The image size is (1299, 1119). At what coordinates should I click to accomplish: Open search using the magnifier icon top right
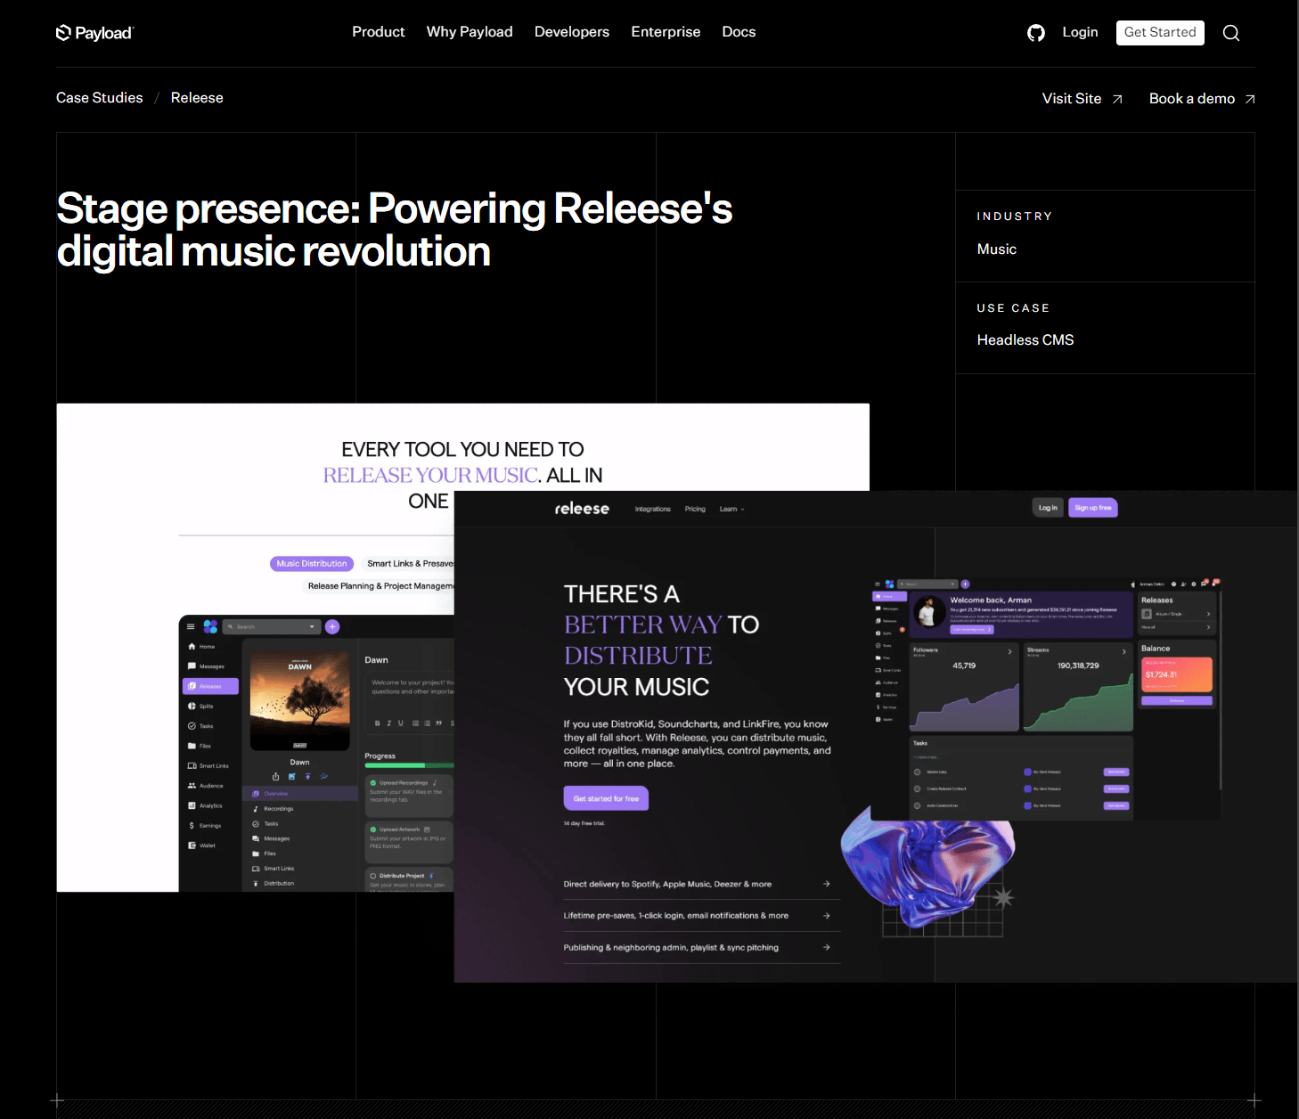click(1231, 33)
